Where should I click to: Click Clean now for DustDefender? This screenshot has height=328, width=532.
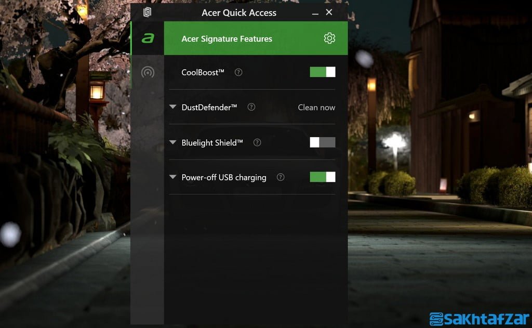click(316, 108)
